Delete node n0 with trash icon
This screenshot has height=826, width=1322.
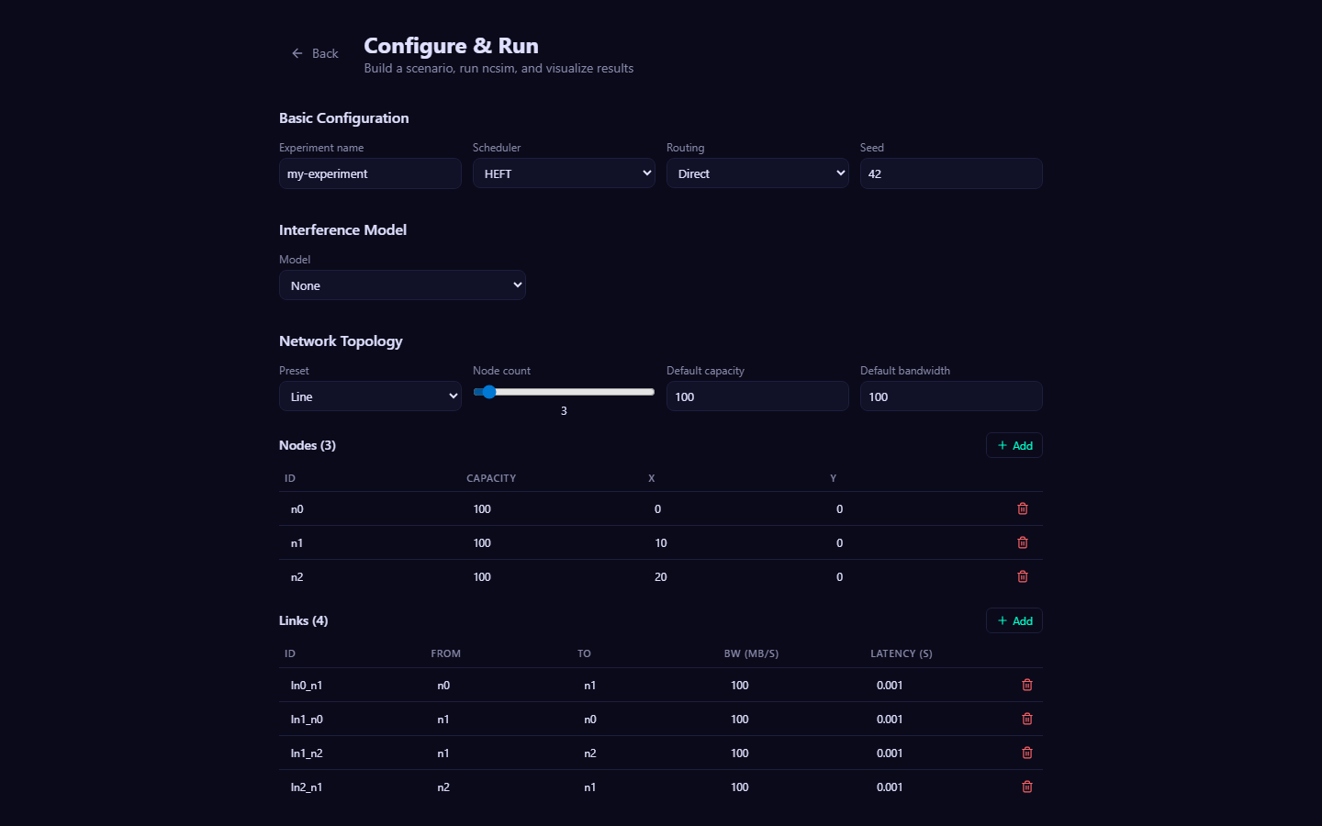click(x=1022, y=508)
